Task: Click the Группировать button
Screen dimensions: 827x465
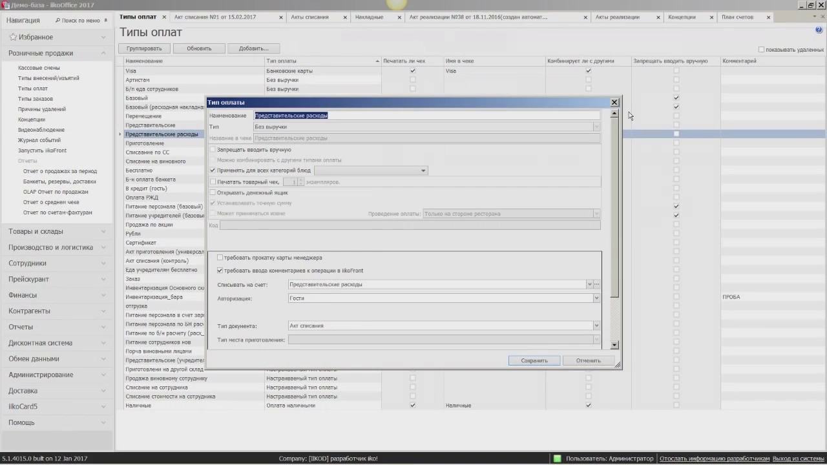Action: 144,48
